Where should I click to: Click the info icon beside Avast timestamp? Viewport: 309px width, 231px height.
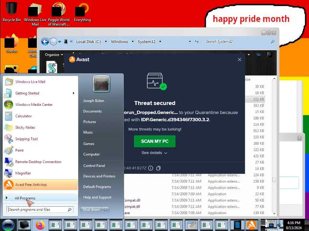click(151, 168)
